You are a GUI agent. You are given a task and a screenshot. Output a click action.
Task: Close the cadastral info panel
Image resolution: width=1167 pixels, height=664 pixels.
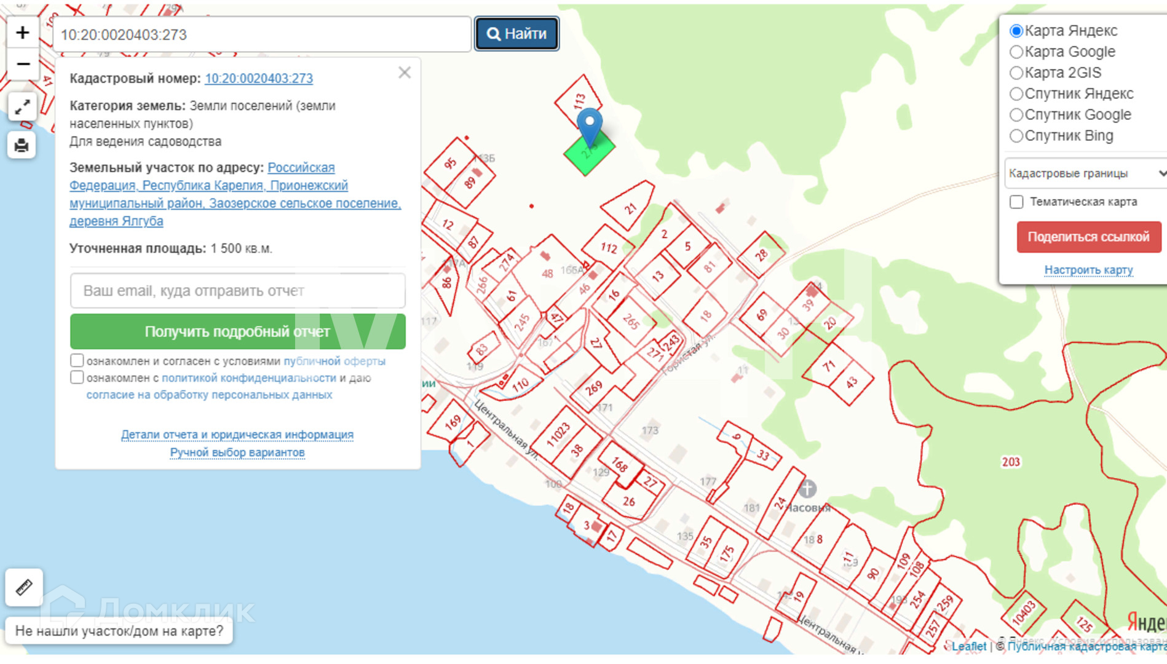(404, 73)
